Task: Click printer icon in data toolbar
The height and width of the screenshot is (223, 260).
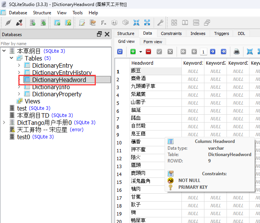Action: 237,52
